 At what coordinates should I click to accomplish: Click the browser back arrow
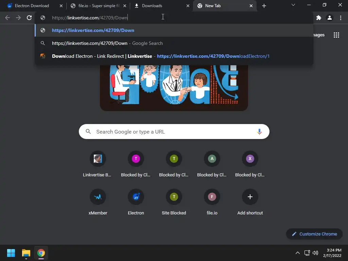[7, 18]
